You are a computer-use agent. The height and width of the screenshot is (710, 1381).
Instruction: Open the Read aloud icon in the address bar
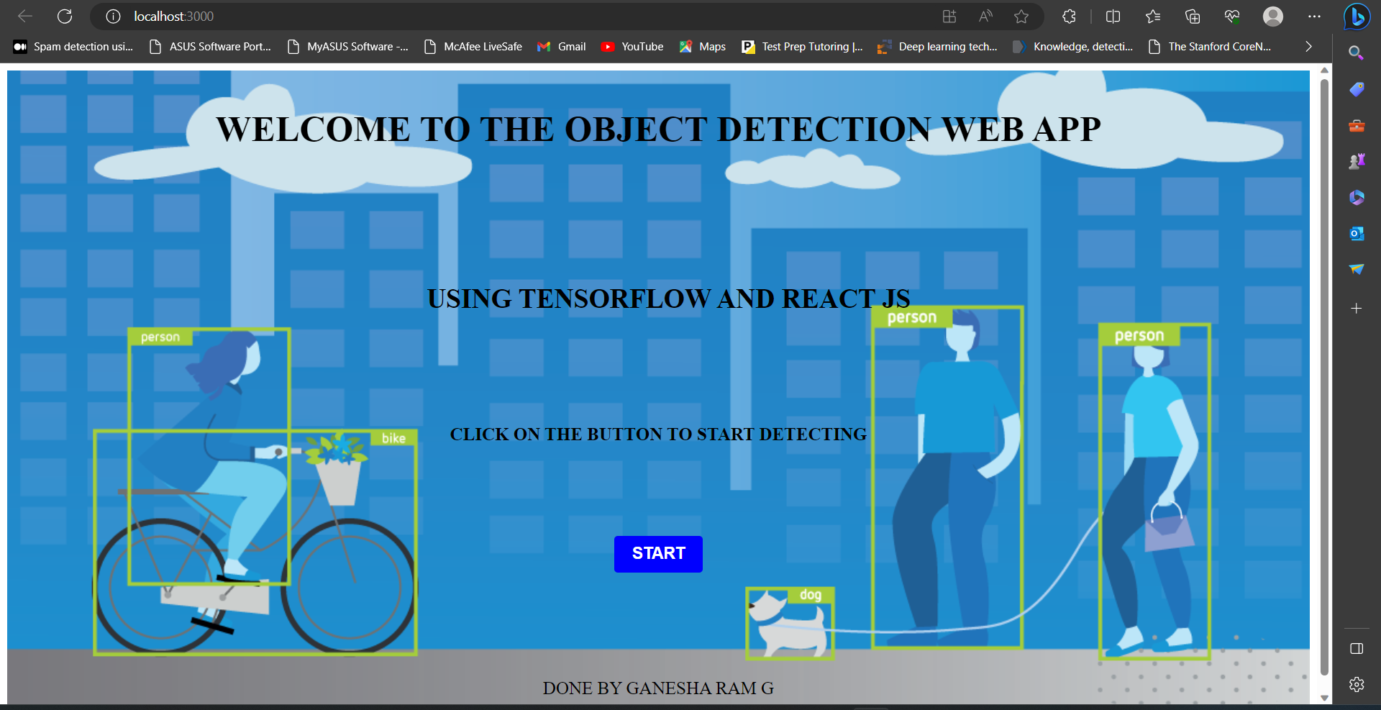(985, 17)
